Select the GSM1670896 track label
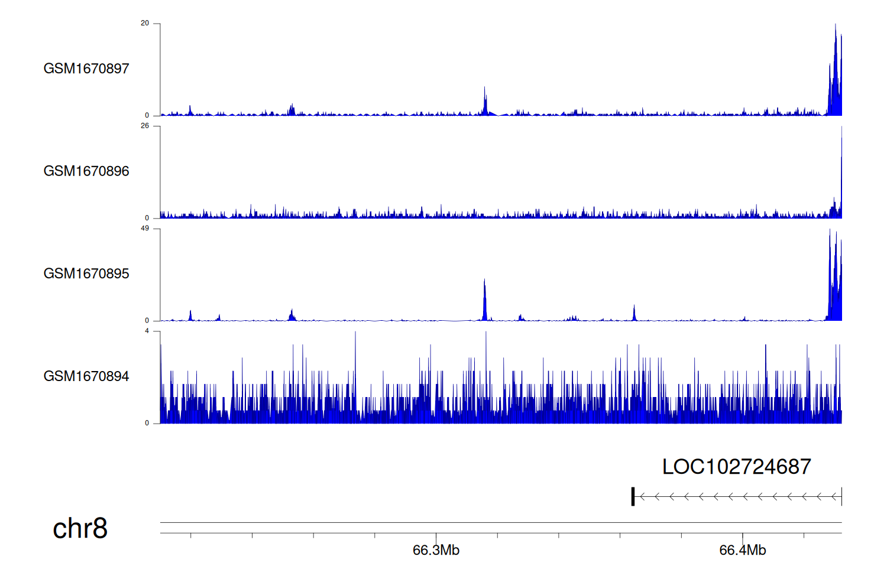This screenshot has width=887, height=579. pyautogui.click(x=86, y=171)
